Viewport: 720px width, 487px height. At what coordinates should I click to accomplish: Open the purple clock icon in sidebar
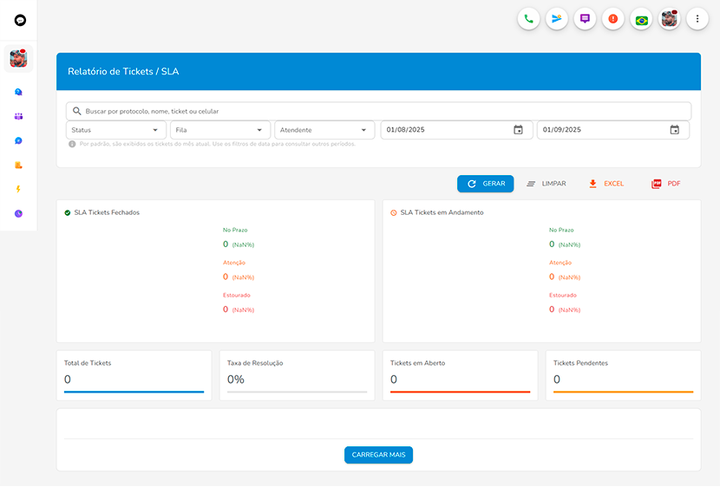tap(18, 213)
